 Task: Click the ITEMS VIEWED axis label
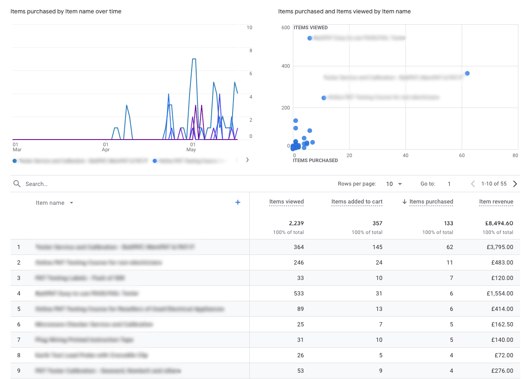pos(311,28)
